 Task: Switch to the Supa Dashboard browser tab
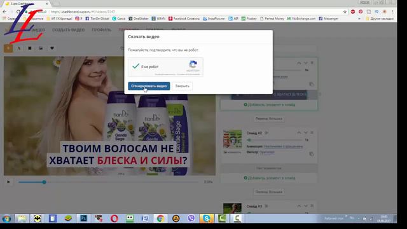26,4
